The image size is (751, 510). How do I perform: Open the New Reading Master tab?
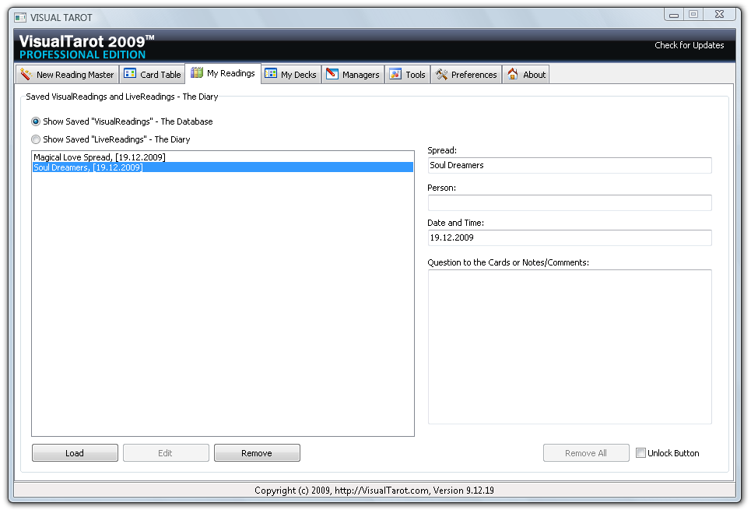[68, 74]
